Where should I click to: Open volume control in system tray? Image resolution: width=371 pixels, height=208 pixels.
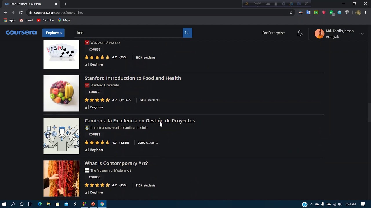tap(340, 204)
